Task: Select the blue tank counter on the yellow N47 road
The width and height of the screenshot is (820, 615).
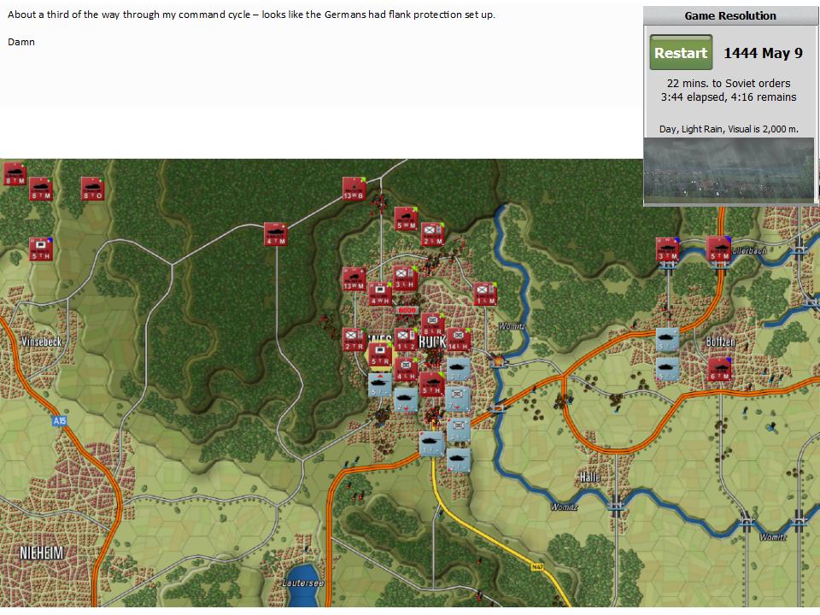Action: (x=432, y=443)
